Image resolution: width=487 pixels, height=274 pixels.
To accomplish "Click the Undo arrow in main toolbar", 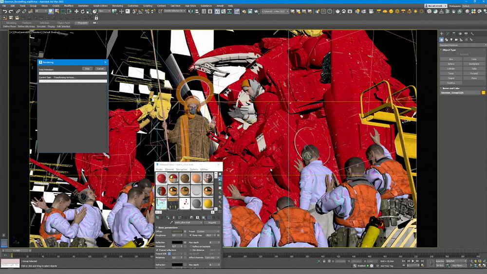I will click(5, 11).
